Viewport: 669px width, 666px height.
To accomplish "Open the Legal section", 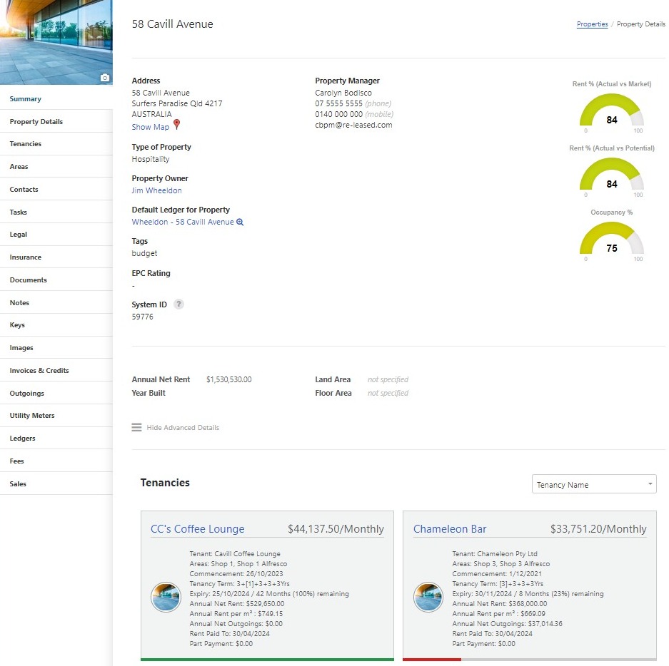I will pyautogui.click(x=56, y=235).
